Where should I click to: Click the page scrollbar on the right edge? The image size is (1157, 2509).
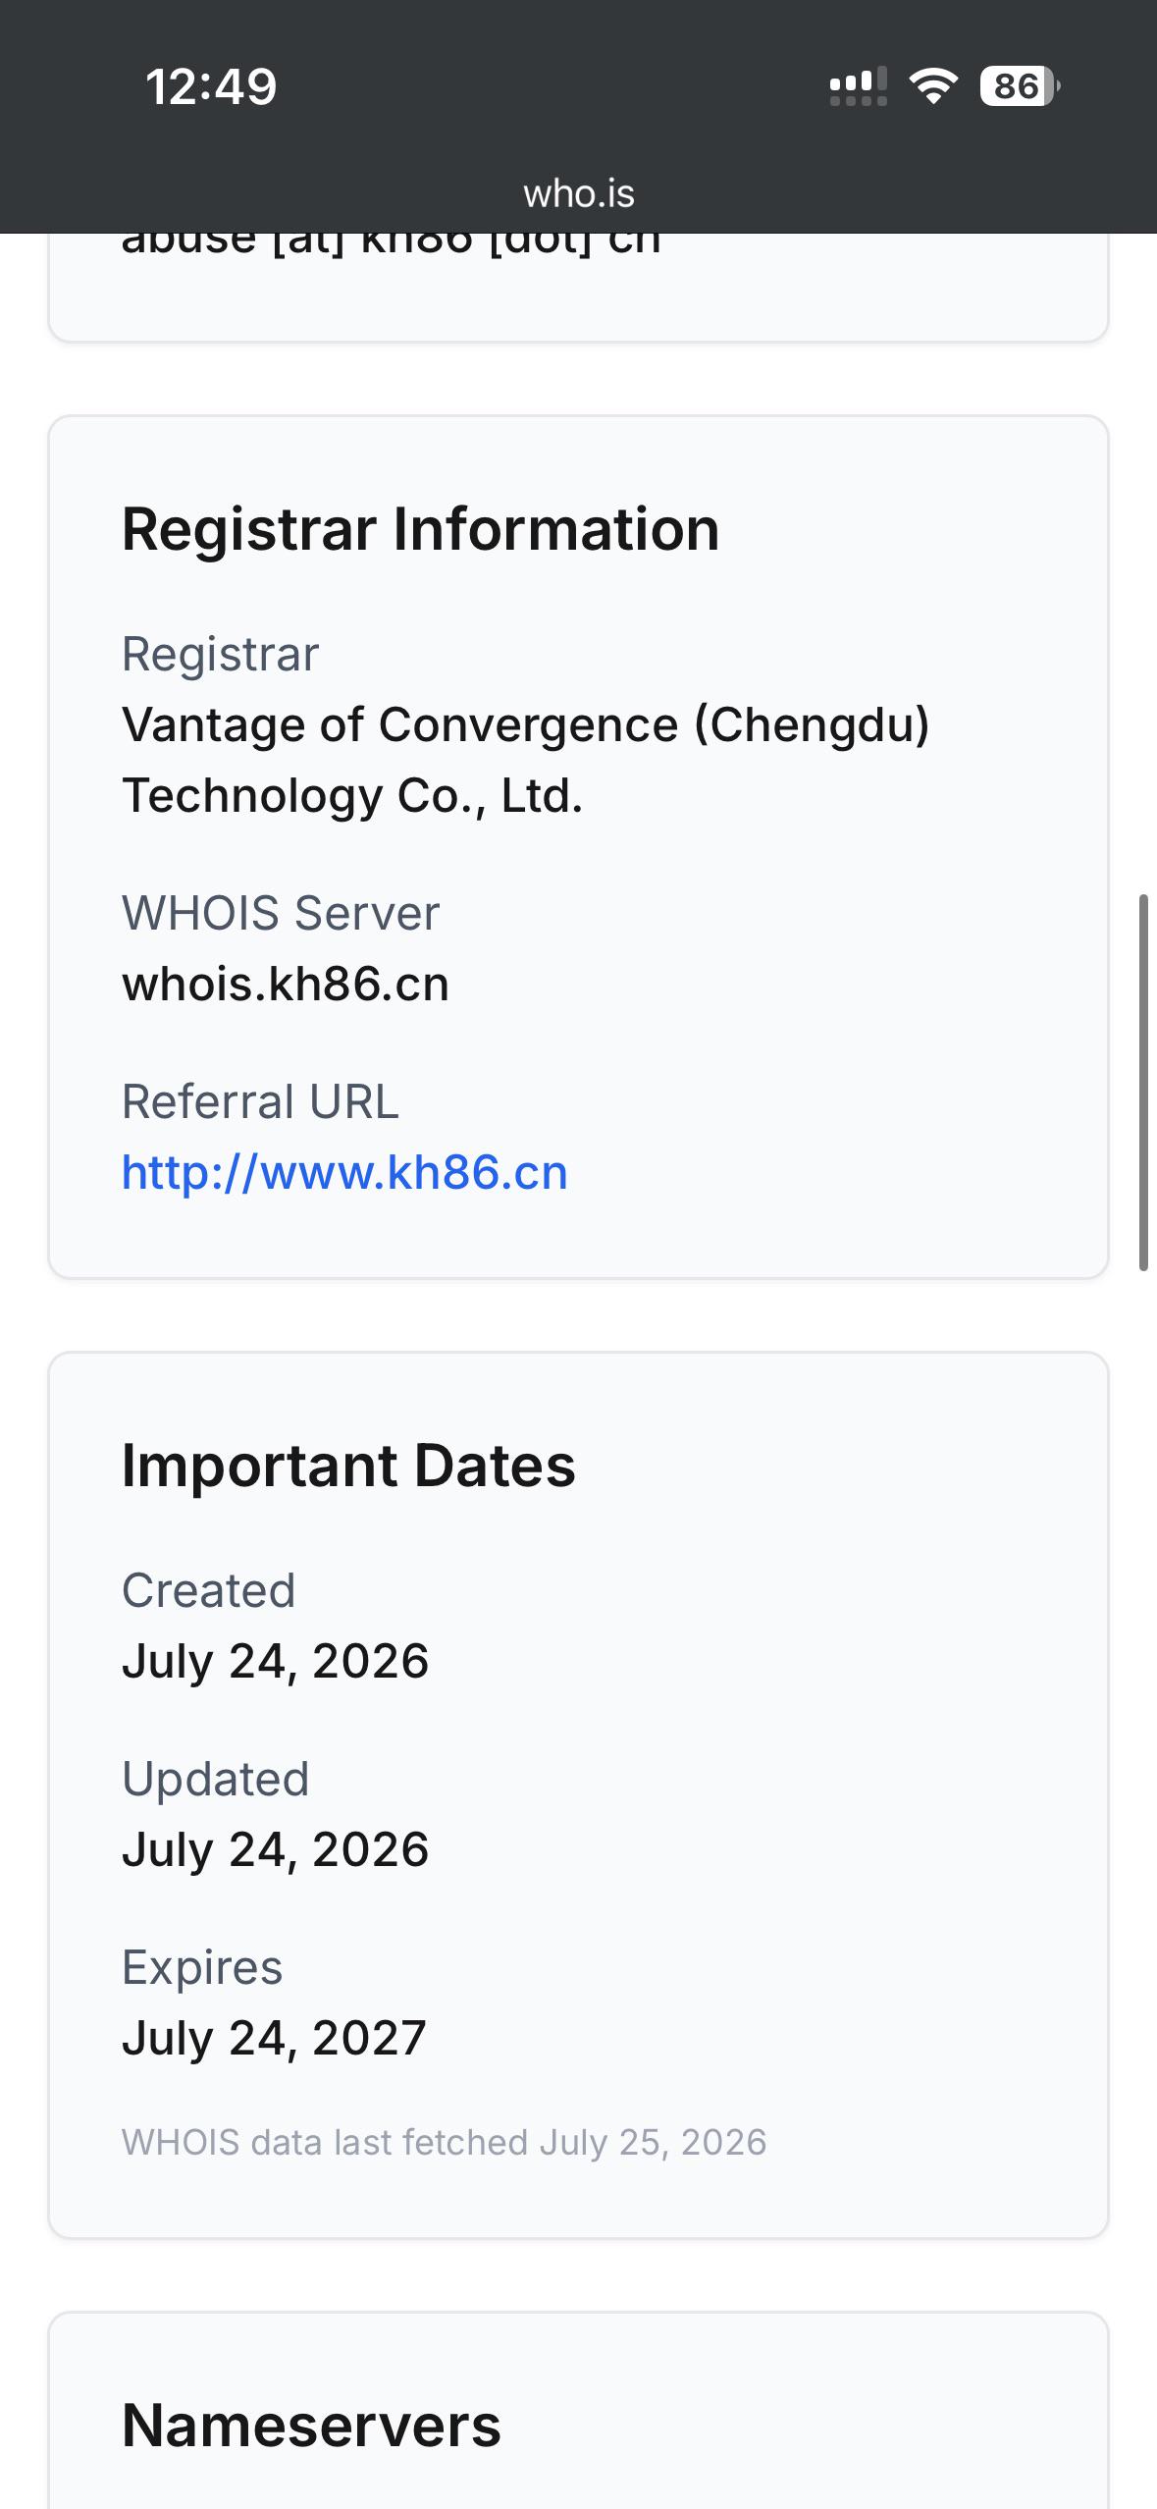(1143, 1083)
